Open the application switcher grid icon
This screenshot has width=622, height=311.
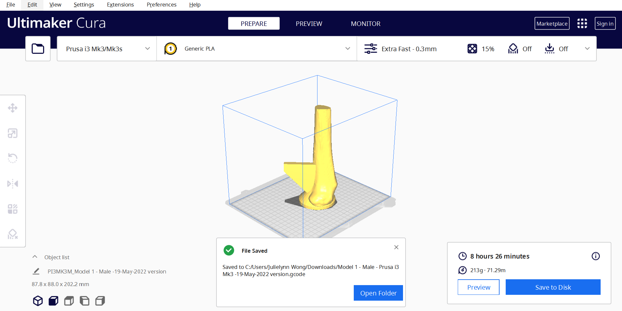(582, 23)
